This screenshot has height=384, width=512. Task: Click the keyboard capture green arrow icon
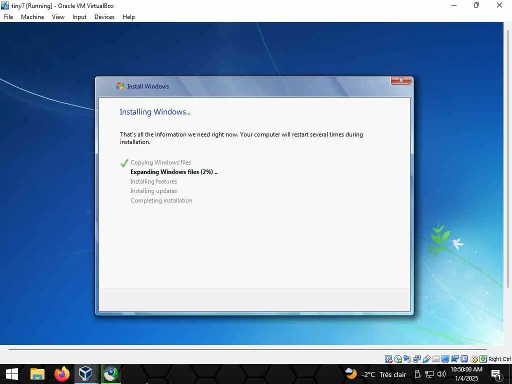(x=483, y=359)
